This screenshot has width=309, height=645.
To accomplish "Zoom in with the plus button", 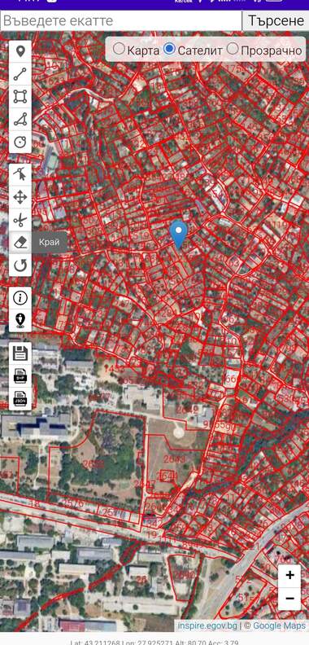I will (289, 575).
